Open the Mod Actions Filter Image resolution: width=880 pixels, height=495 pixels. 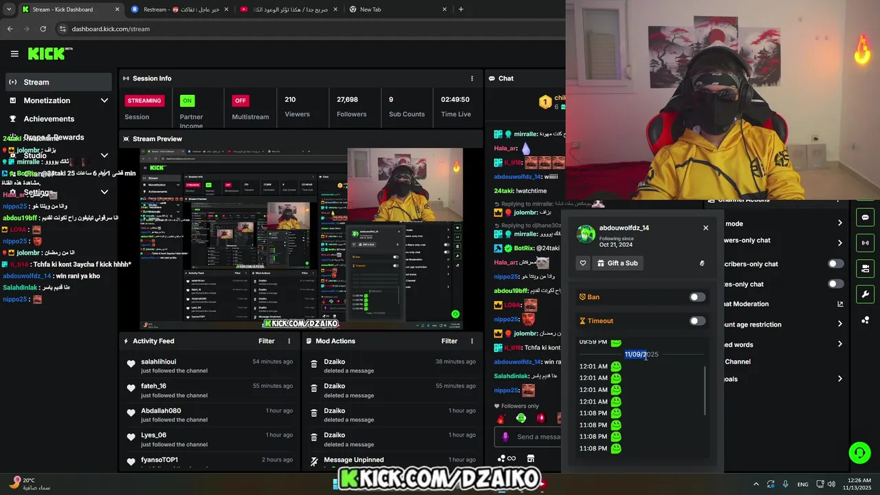pyautogui.click(x=450, y=341)
